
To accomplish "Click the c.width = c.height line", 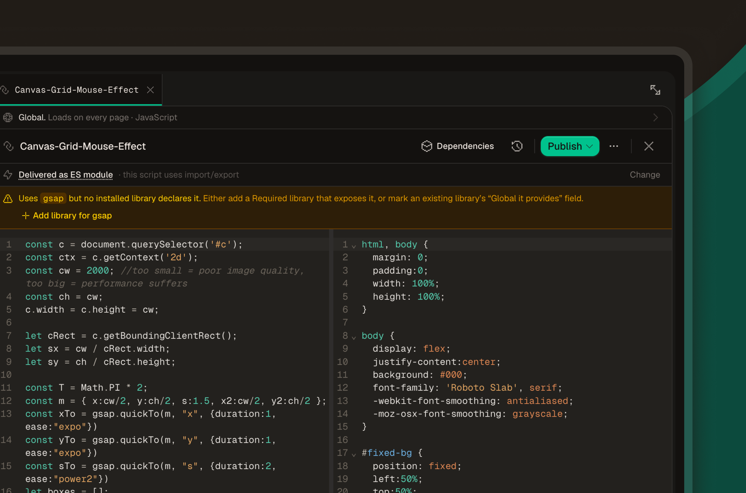I will (92, 310).
